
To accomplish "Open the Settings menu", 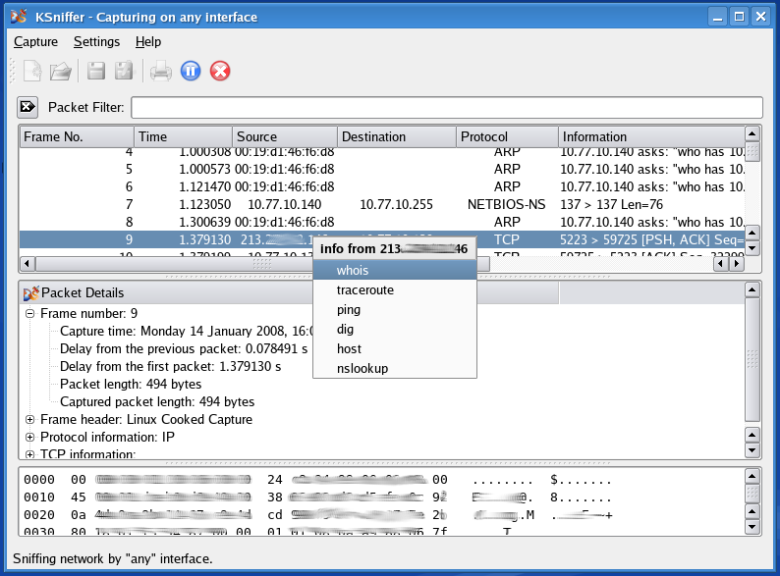I will 96,42.
